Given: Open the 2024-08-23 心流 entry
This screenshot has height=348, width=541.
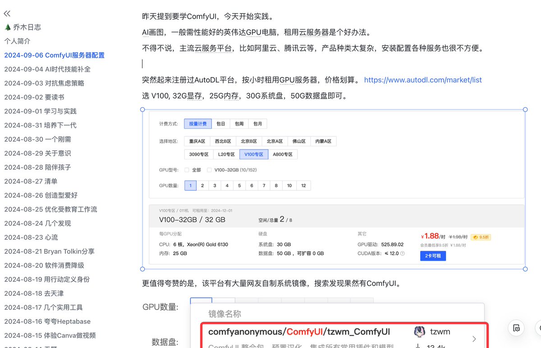Looking at the screenshot, I should [x=31, y=237].
